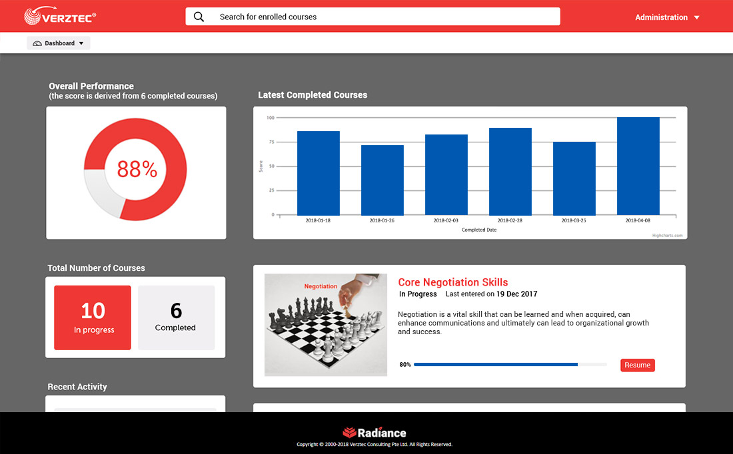Click the 88% overall performance donut chart

137,170
